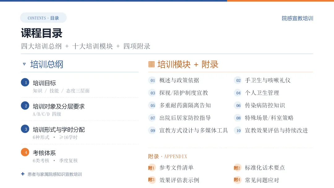Screen dimensions: 334x188
Task: Select module 出院后居家防控指导
Action: point(185,118)
